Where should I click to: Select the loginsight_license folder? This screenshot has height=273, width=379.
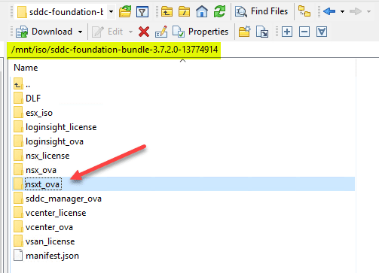[55, 127]
